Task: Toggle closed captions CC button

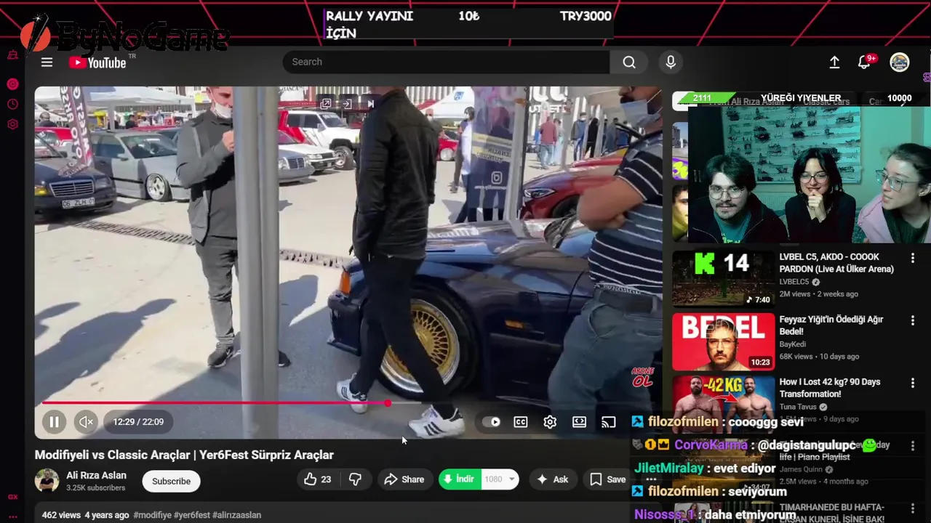Action: point(521,421)
